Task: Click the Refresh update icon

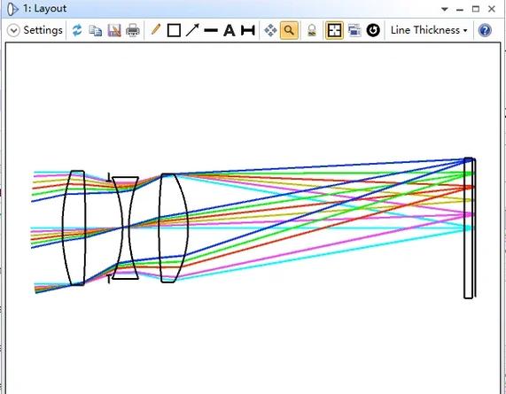Action: tap(77, 31)
